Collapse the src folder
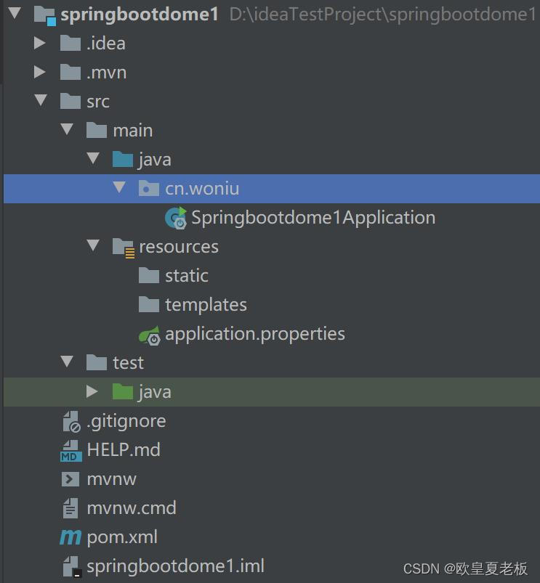The image size is (540, 583). (41, 100)
